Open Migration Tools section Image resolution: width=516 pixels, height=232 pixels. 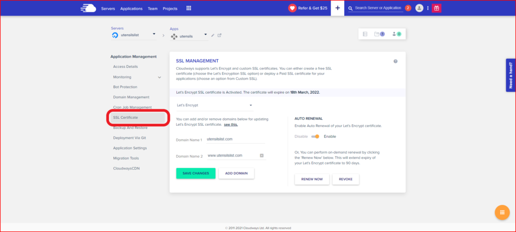click(126, 159)
